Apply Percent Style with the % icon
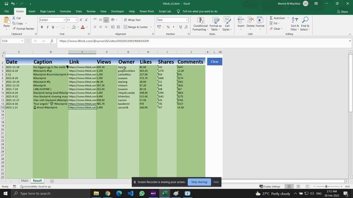The height and width of the screenshot is (198, 353). [168, 27]
